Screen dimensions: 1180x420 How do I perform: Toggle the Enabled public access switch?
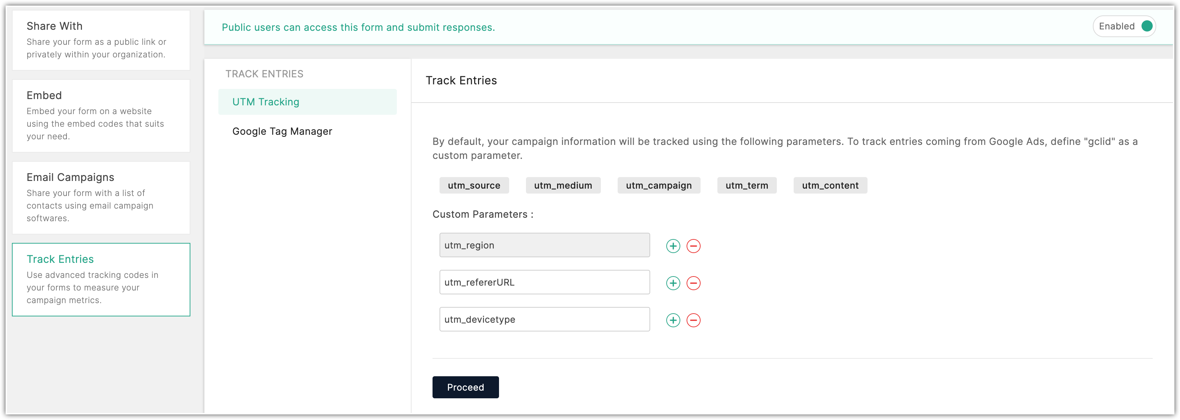coord(1146,26)
